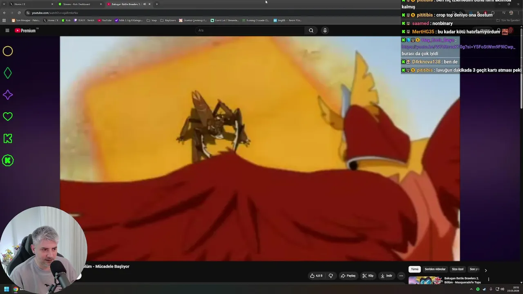Viewport: 523px width, 294px height.
Task: Open Bakugan 2. Bölüm recommended video thumbnail
Action: (x=425, y=280)
